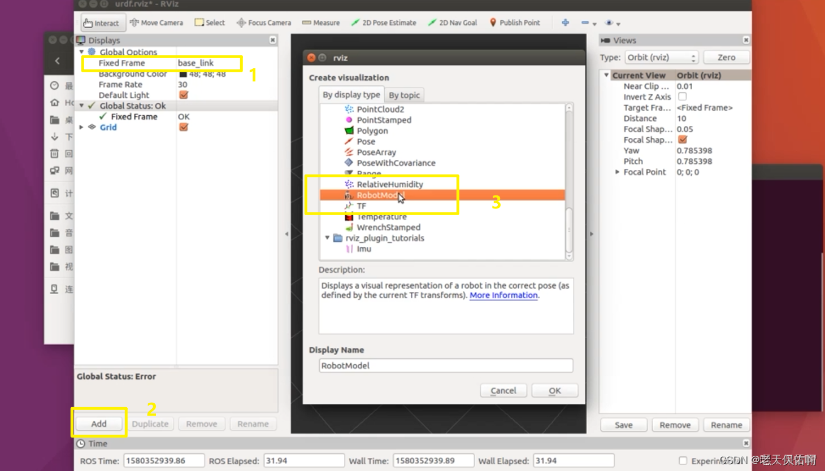Activate the Focus Camera tool
825x471 pixels.
point(264,23)
